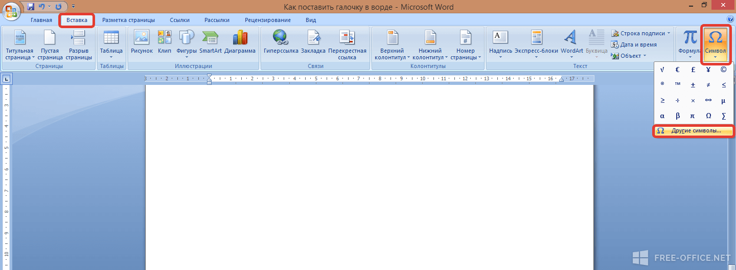Open the Page number (Номер страницы) menu
This screenshot has width=736, height=270.
[x=466, y=44]
